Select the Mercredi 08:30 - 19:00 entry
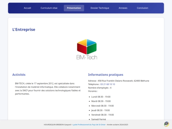 [103, 106]
